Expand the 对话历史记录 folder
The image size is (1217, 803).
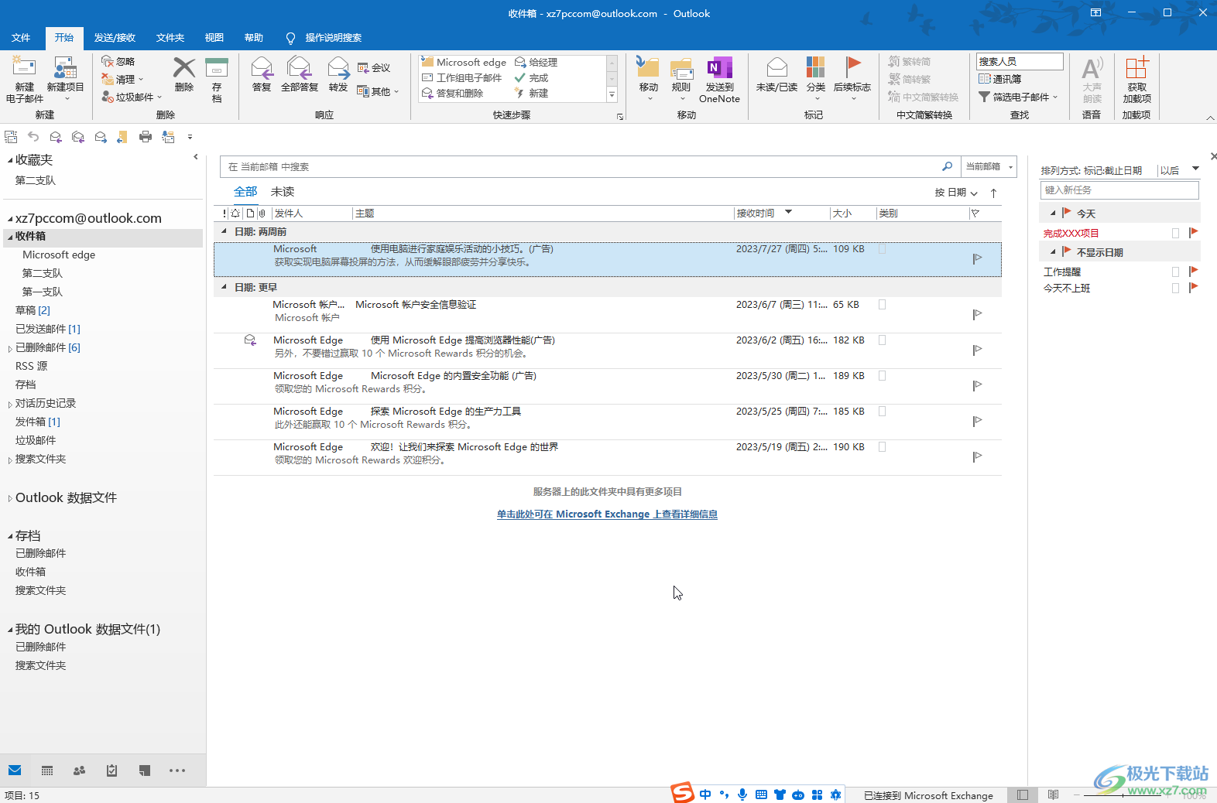(x=9, y=404)
